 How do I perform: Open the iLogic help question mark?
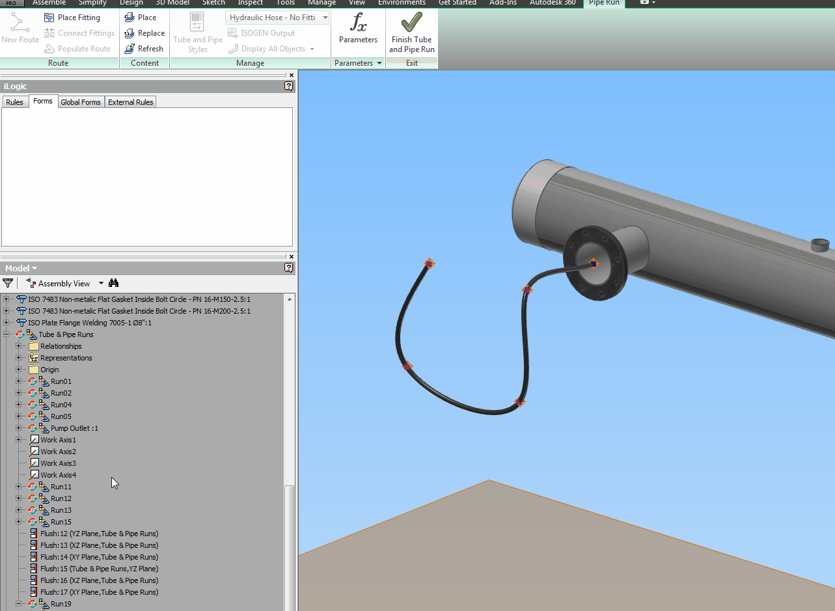tap(288, 86)
